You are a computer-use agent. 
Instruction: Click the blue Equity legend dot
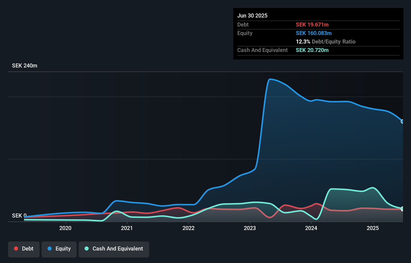click(50, 248)
